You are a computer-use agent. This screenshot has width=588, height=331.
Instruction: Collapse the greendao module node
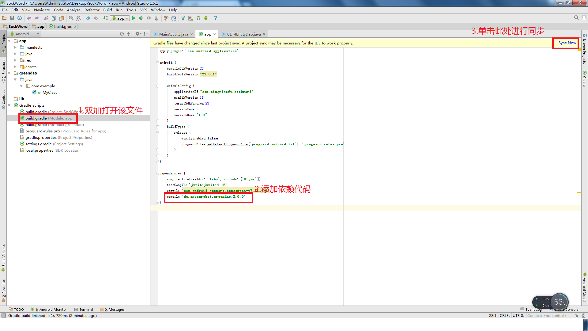click(x=9, y=73)
